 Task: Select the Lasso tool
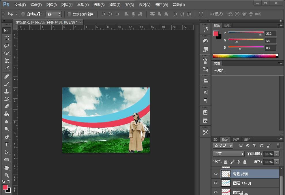[7, 46]
